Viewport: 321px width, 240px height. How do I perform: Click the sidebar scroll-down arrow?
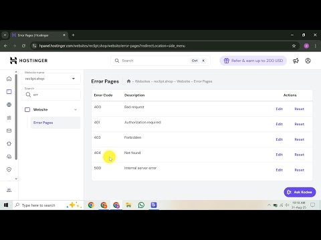[16, 179]
